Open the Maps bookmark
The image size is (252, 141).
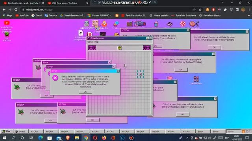tap(7, 16)
